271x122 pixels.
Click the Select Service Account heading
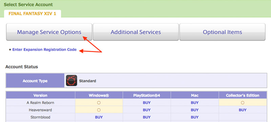(28, 5)
